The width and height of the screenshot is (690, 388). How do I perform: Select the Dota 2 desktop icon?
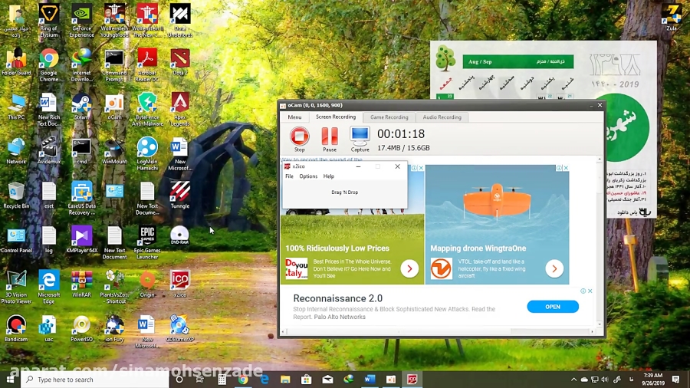coord(180,62)
